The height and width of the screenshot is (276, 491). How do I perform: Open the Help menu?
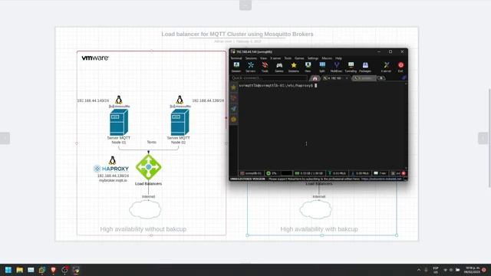[x=338, y=58]
